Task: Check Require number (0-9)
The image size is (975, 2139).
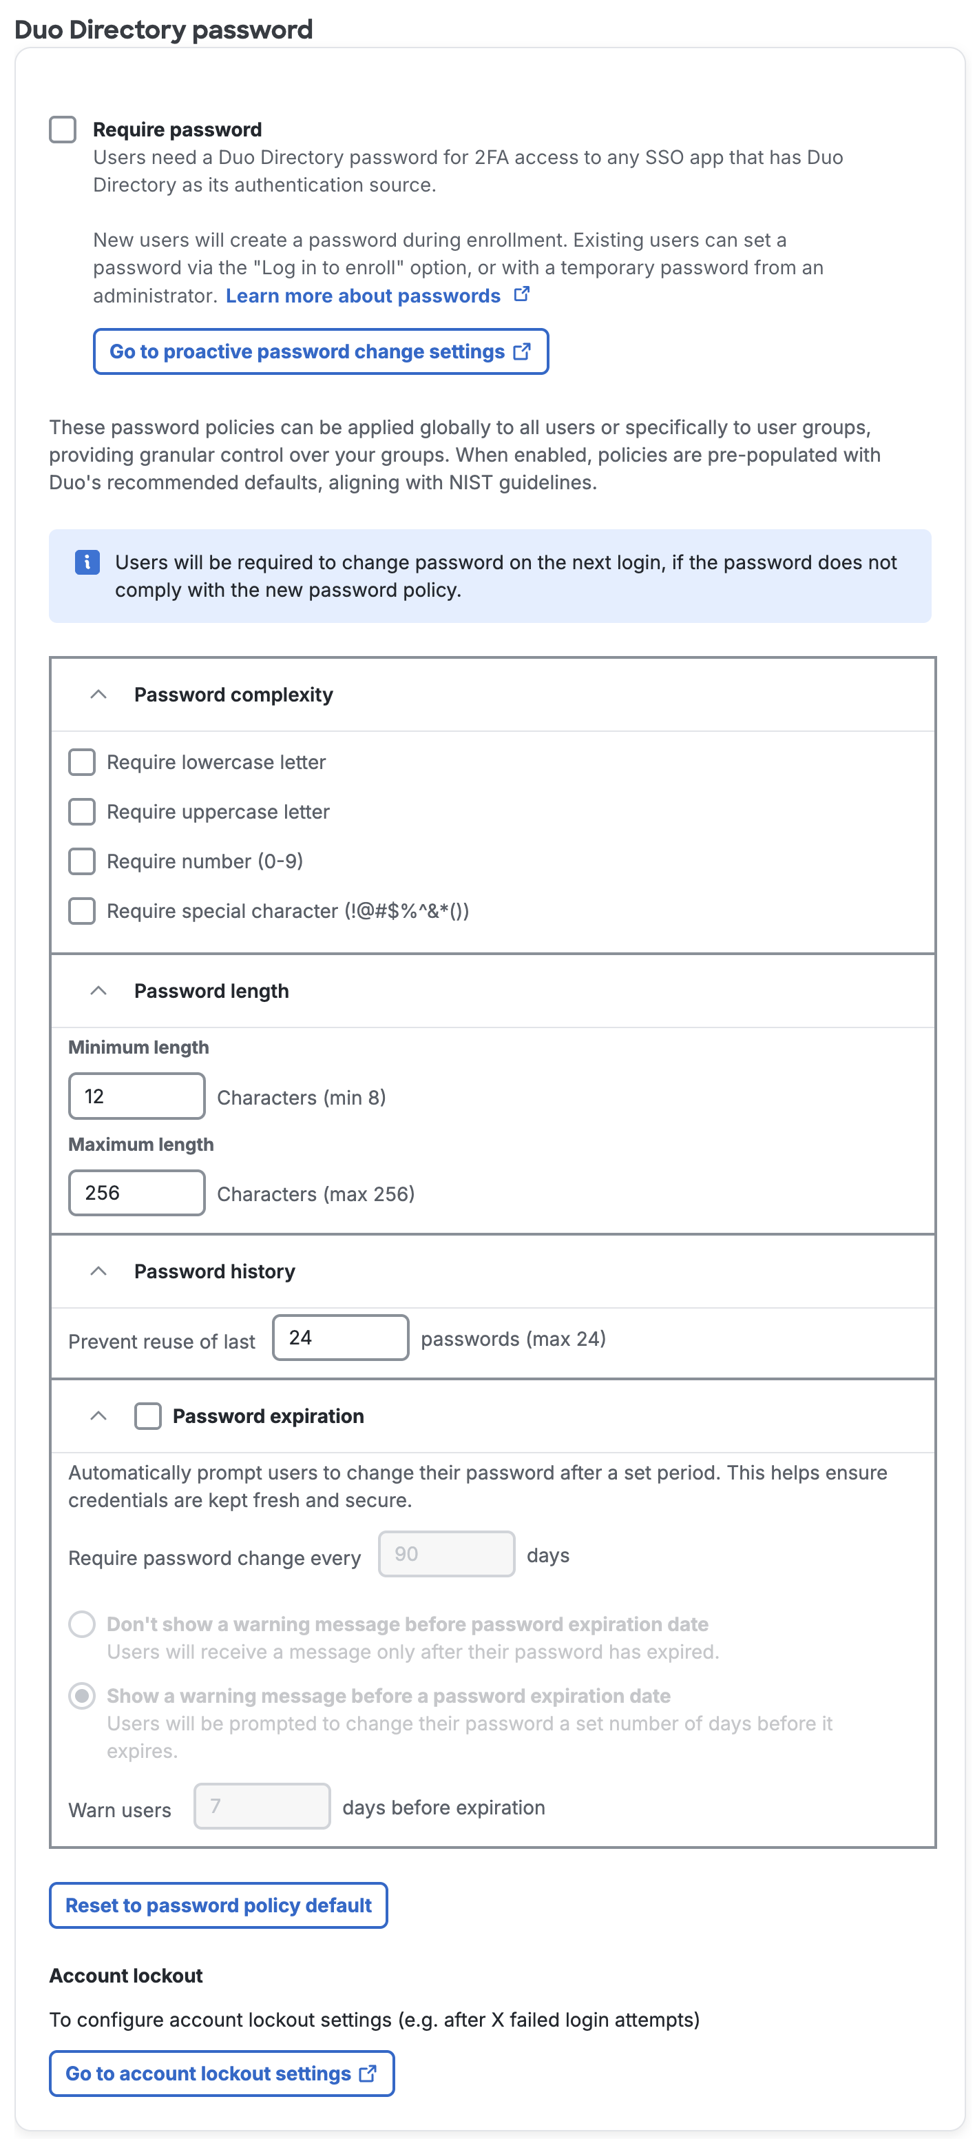Action: coord(81,861)
